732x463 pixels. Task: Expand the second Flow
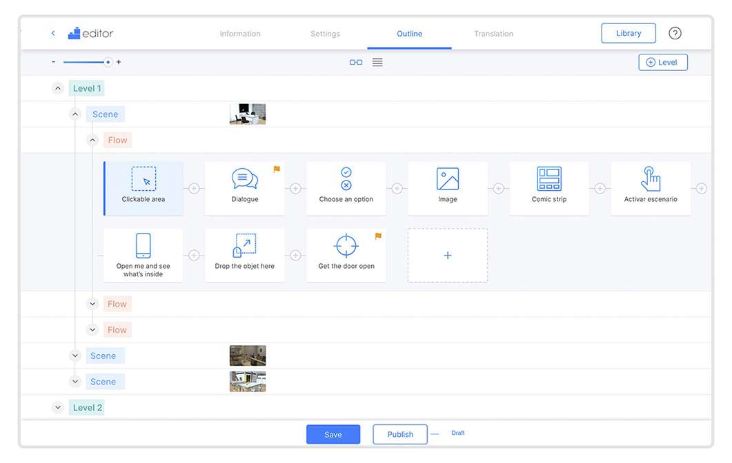pyautogui.click(x=92, y=304)
